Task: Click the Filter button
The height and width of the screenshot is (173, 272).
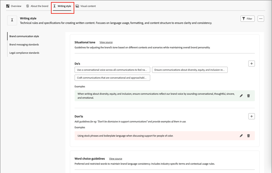Action: tap(247, 19)
